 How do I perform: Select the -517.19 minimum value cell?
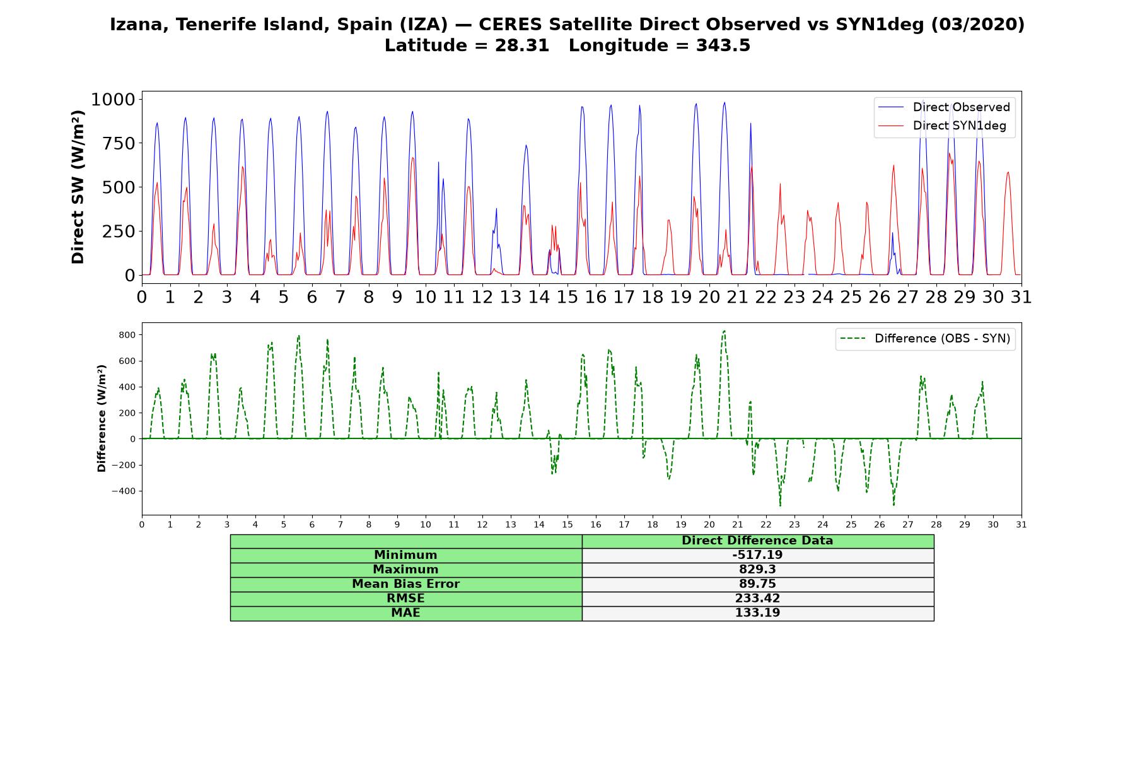(x=757, y=555)
